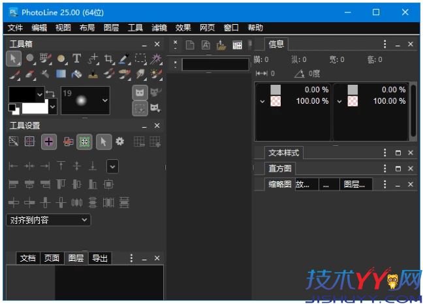Select the vector path edit tool with plus
This screenshot has height=304, width=423.
[x=93, y=59]
